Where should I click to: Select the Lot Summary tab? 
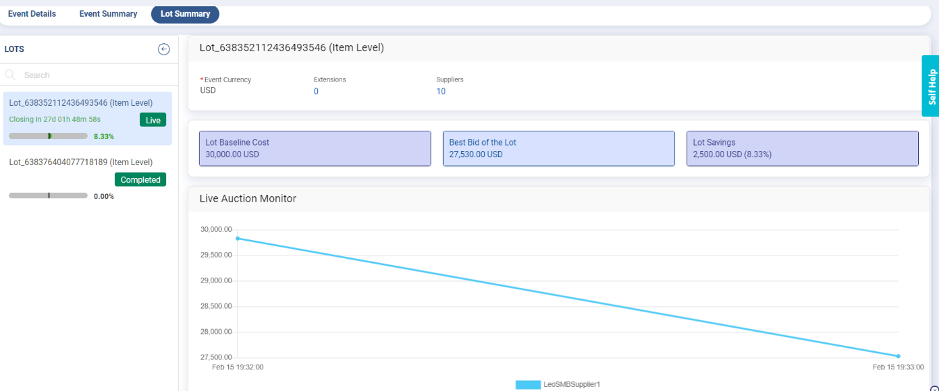click(185, 13)
